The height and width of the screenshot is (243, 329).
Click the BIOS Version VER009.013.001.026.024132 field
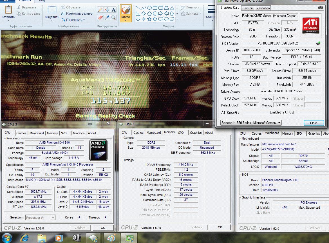pos(278,43)
